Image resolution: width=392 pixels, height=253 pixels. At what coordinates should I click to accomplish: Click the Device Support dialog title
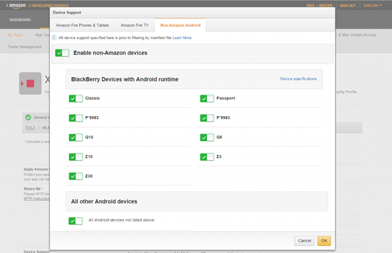(x=67, y=13)
